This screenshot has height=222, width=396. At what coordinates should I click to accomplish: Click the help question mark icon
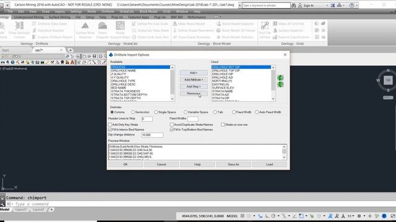pyautogui.click(x=351, y=6)
